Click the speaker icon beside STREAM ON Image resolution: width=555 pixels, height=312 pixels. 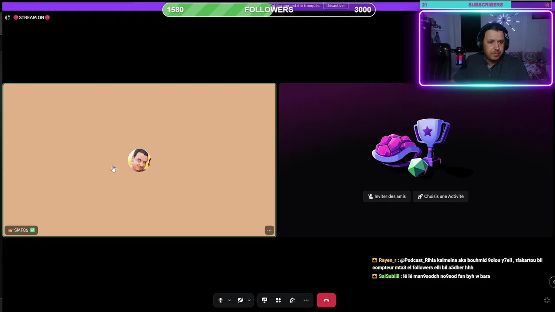click(7, 17)
